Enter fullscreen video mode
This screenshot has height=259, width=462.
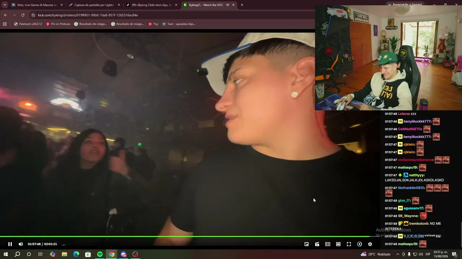(x=349, y=244)
